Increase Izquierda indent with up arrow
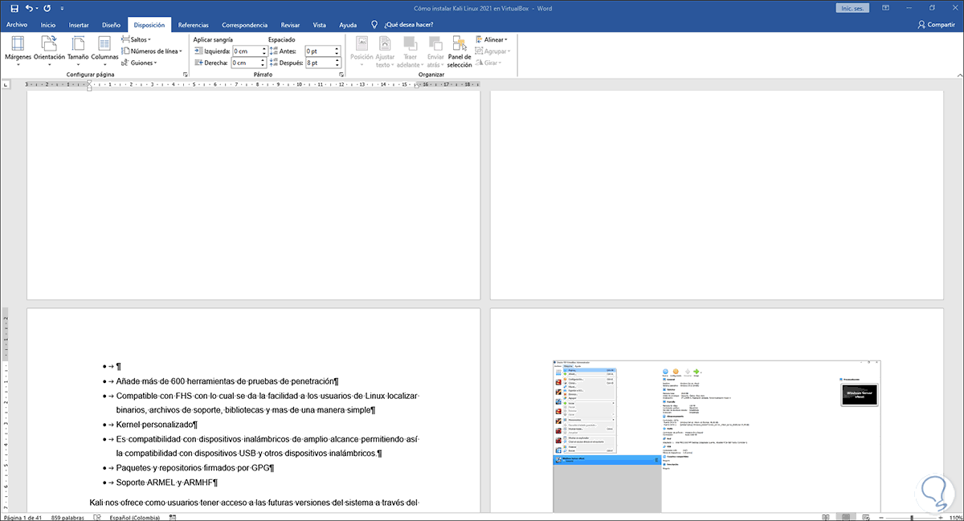Screen dimensions: 964x521 point(263,49)
